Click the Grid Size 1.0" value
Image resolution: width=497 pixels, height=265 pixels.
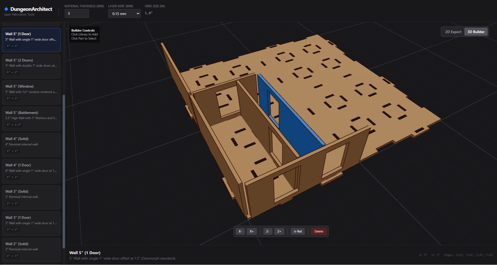click(149, 13)
